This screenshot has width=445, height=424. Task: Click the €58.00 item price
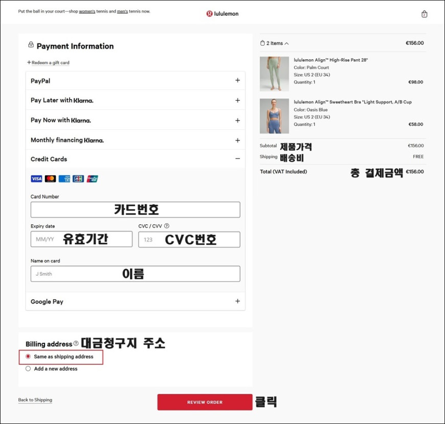415,124
